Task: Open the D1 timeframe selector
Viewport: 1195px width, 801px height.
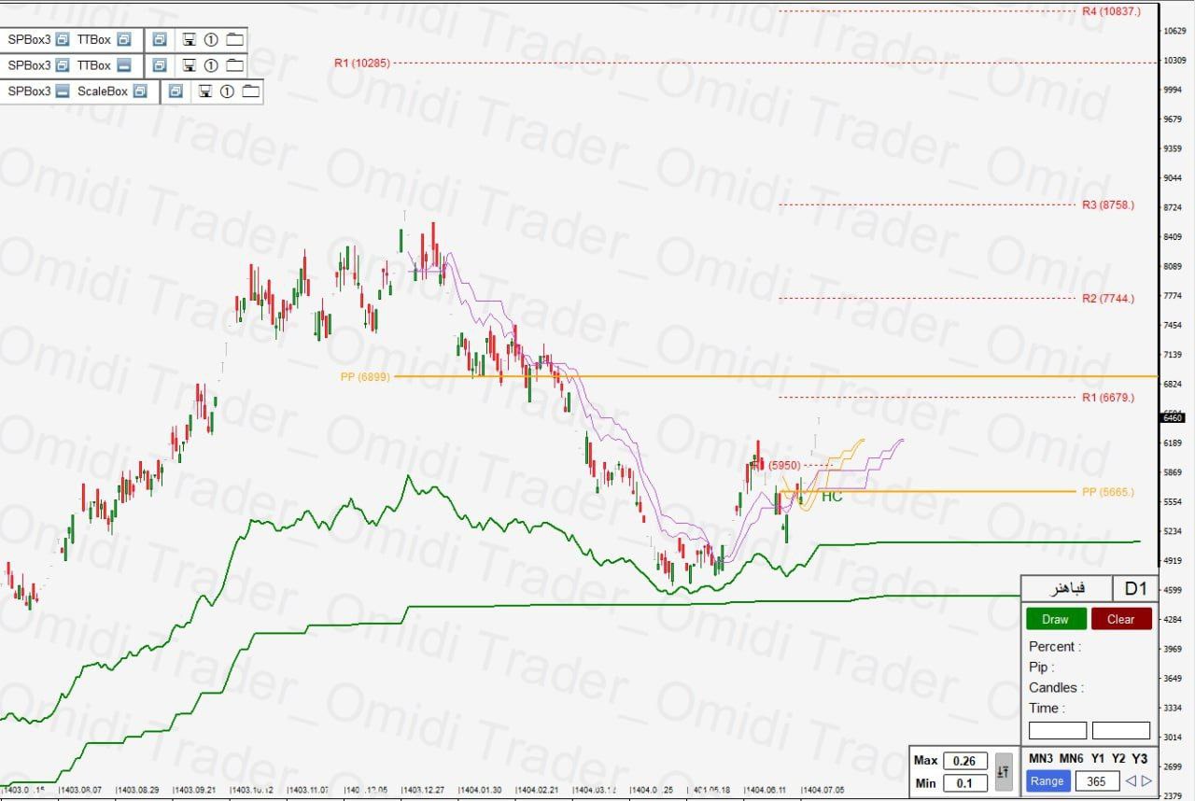Action: pyautogui.click(x=1134, y=589)
